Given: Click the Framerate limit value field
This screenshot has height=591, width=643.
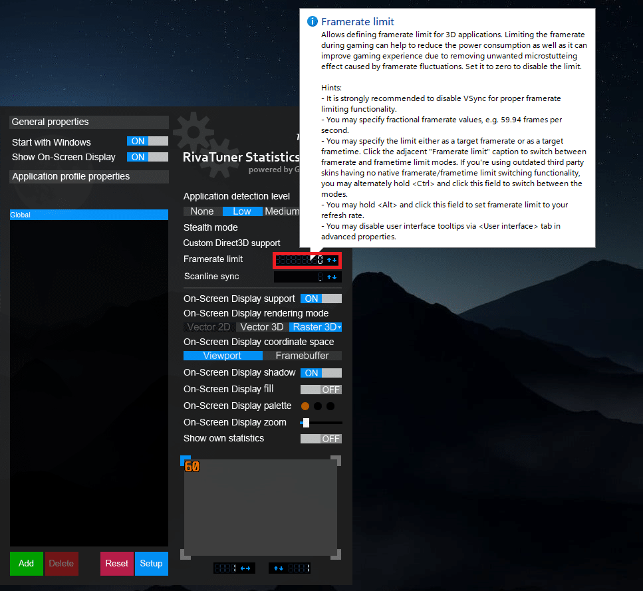Looking at the screenshot, I should pos(300,260).
